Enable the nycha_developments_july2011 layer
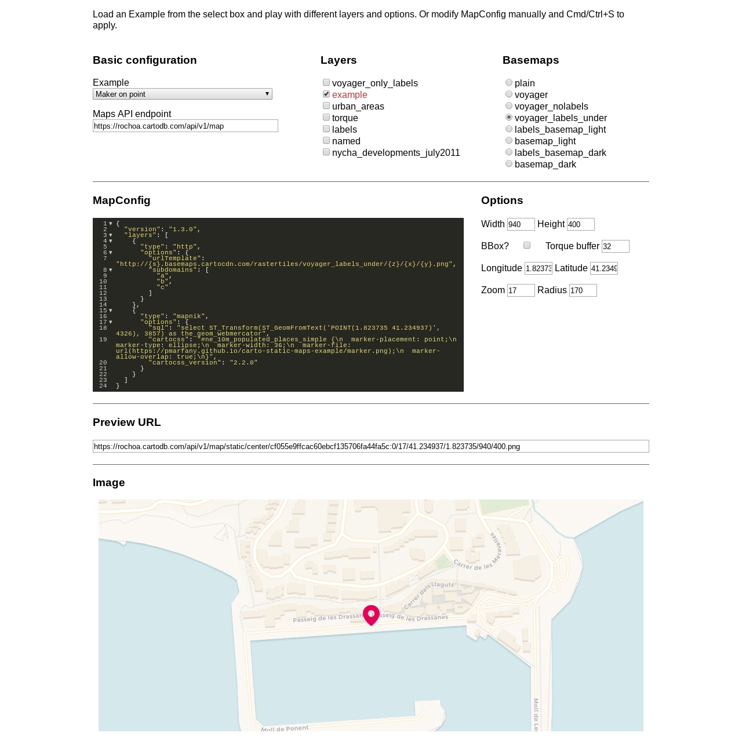This screenshot has width=742, height=740. click(326, 152)
